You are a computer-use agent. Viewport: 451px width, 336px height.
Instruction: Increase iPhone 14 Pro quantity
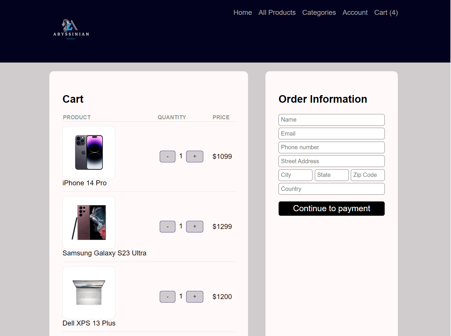(x=195, y=157)
